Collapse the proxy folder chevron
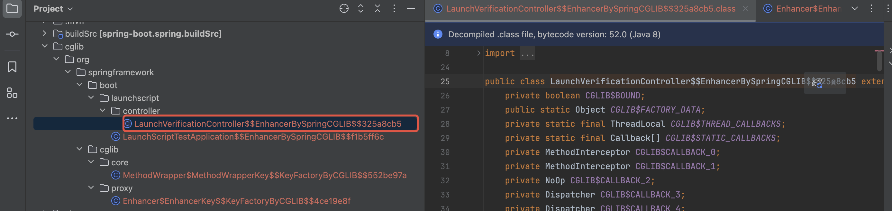This screenshot has width=892, height=211. tap(91, 188)
